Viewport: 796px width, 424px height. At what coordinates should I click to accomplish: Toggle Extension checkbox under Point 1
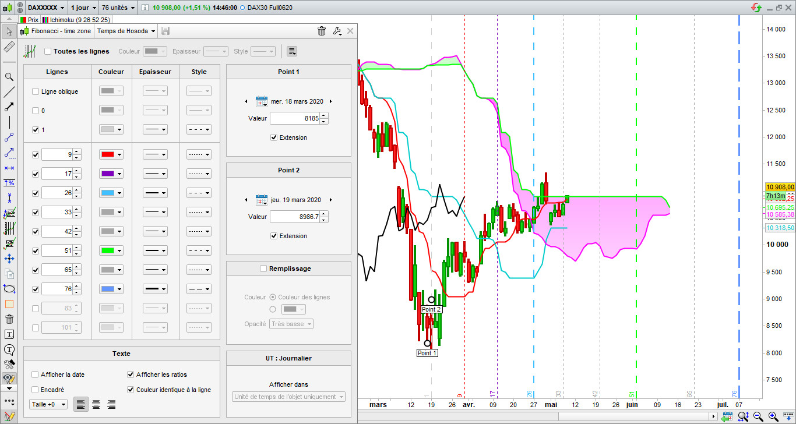point(274,137)
